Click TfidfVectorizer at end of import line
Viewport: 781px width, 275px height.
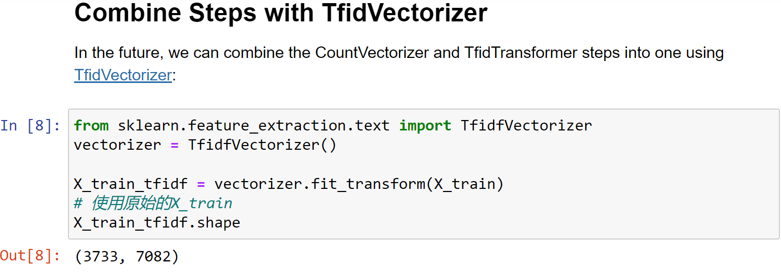[x=527, y=126]
